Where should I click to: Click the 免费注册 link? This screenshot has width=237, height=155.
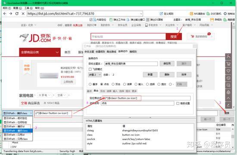78,25
